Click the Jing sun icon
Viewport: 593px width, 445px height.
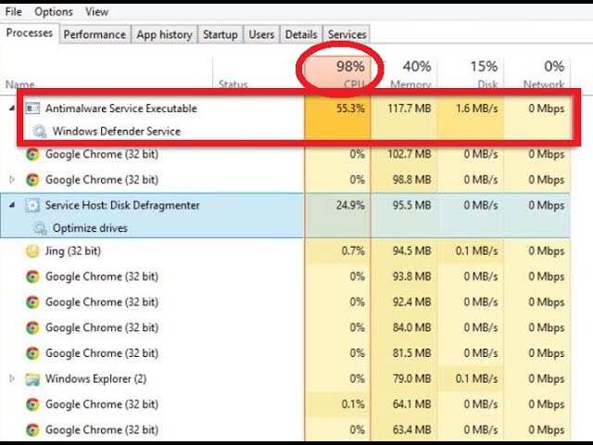(x=32, y=251)
